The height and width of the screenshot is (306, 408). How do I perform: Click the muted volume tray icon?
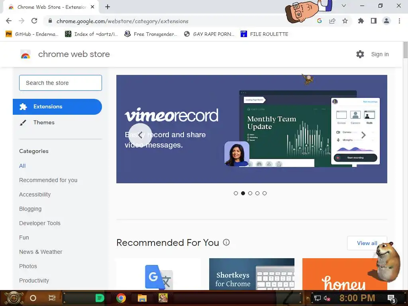[x=327, y=298]
